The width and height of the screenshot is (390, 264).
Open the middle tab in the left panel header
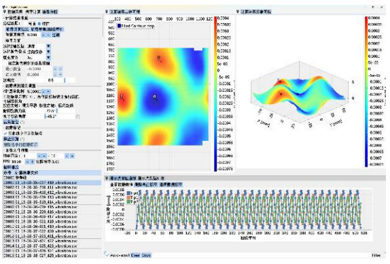point(33,12)
